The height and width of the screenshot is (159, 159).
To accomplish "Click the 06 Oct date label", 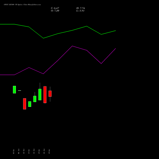I will (x=19, y=151).
